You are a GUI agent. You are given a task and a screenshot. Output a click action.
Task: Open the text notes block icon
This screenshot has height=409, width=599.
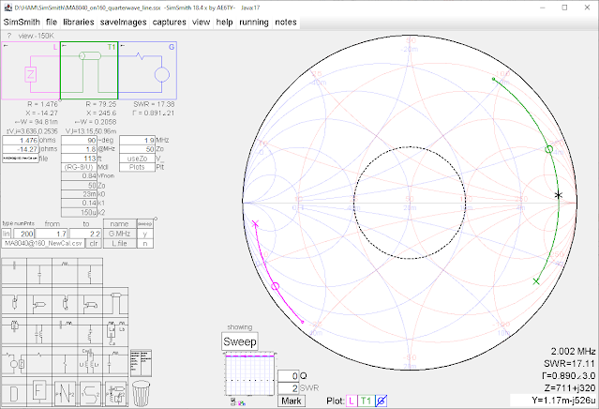point(141,363)
